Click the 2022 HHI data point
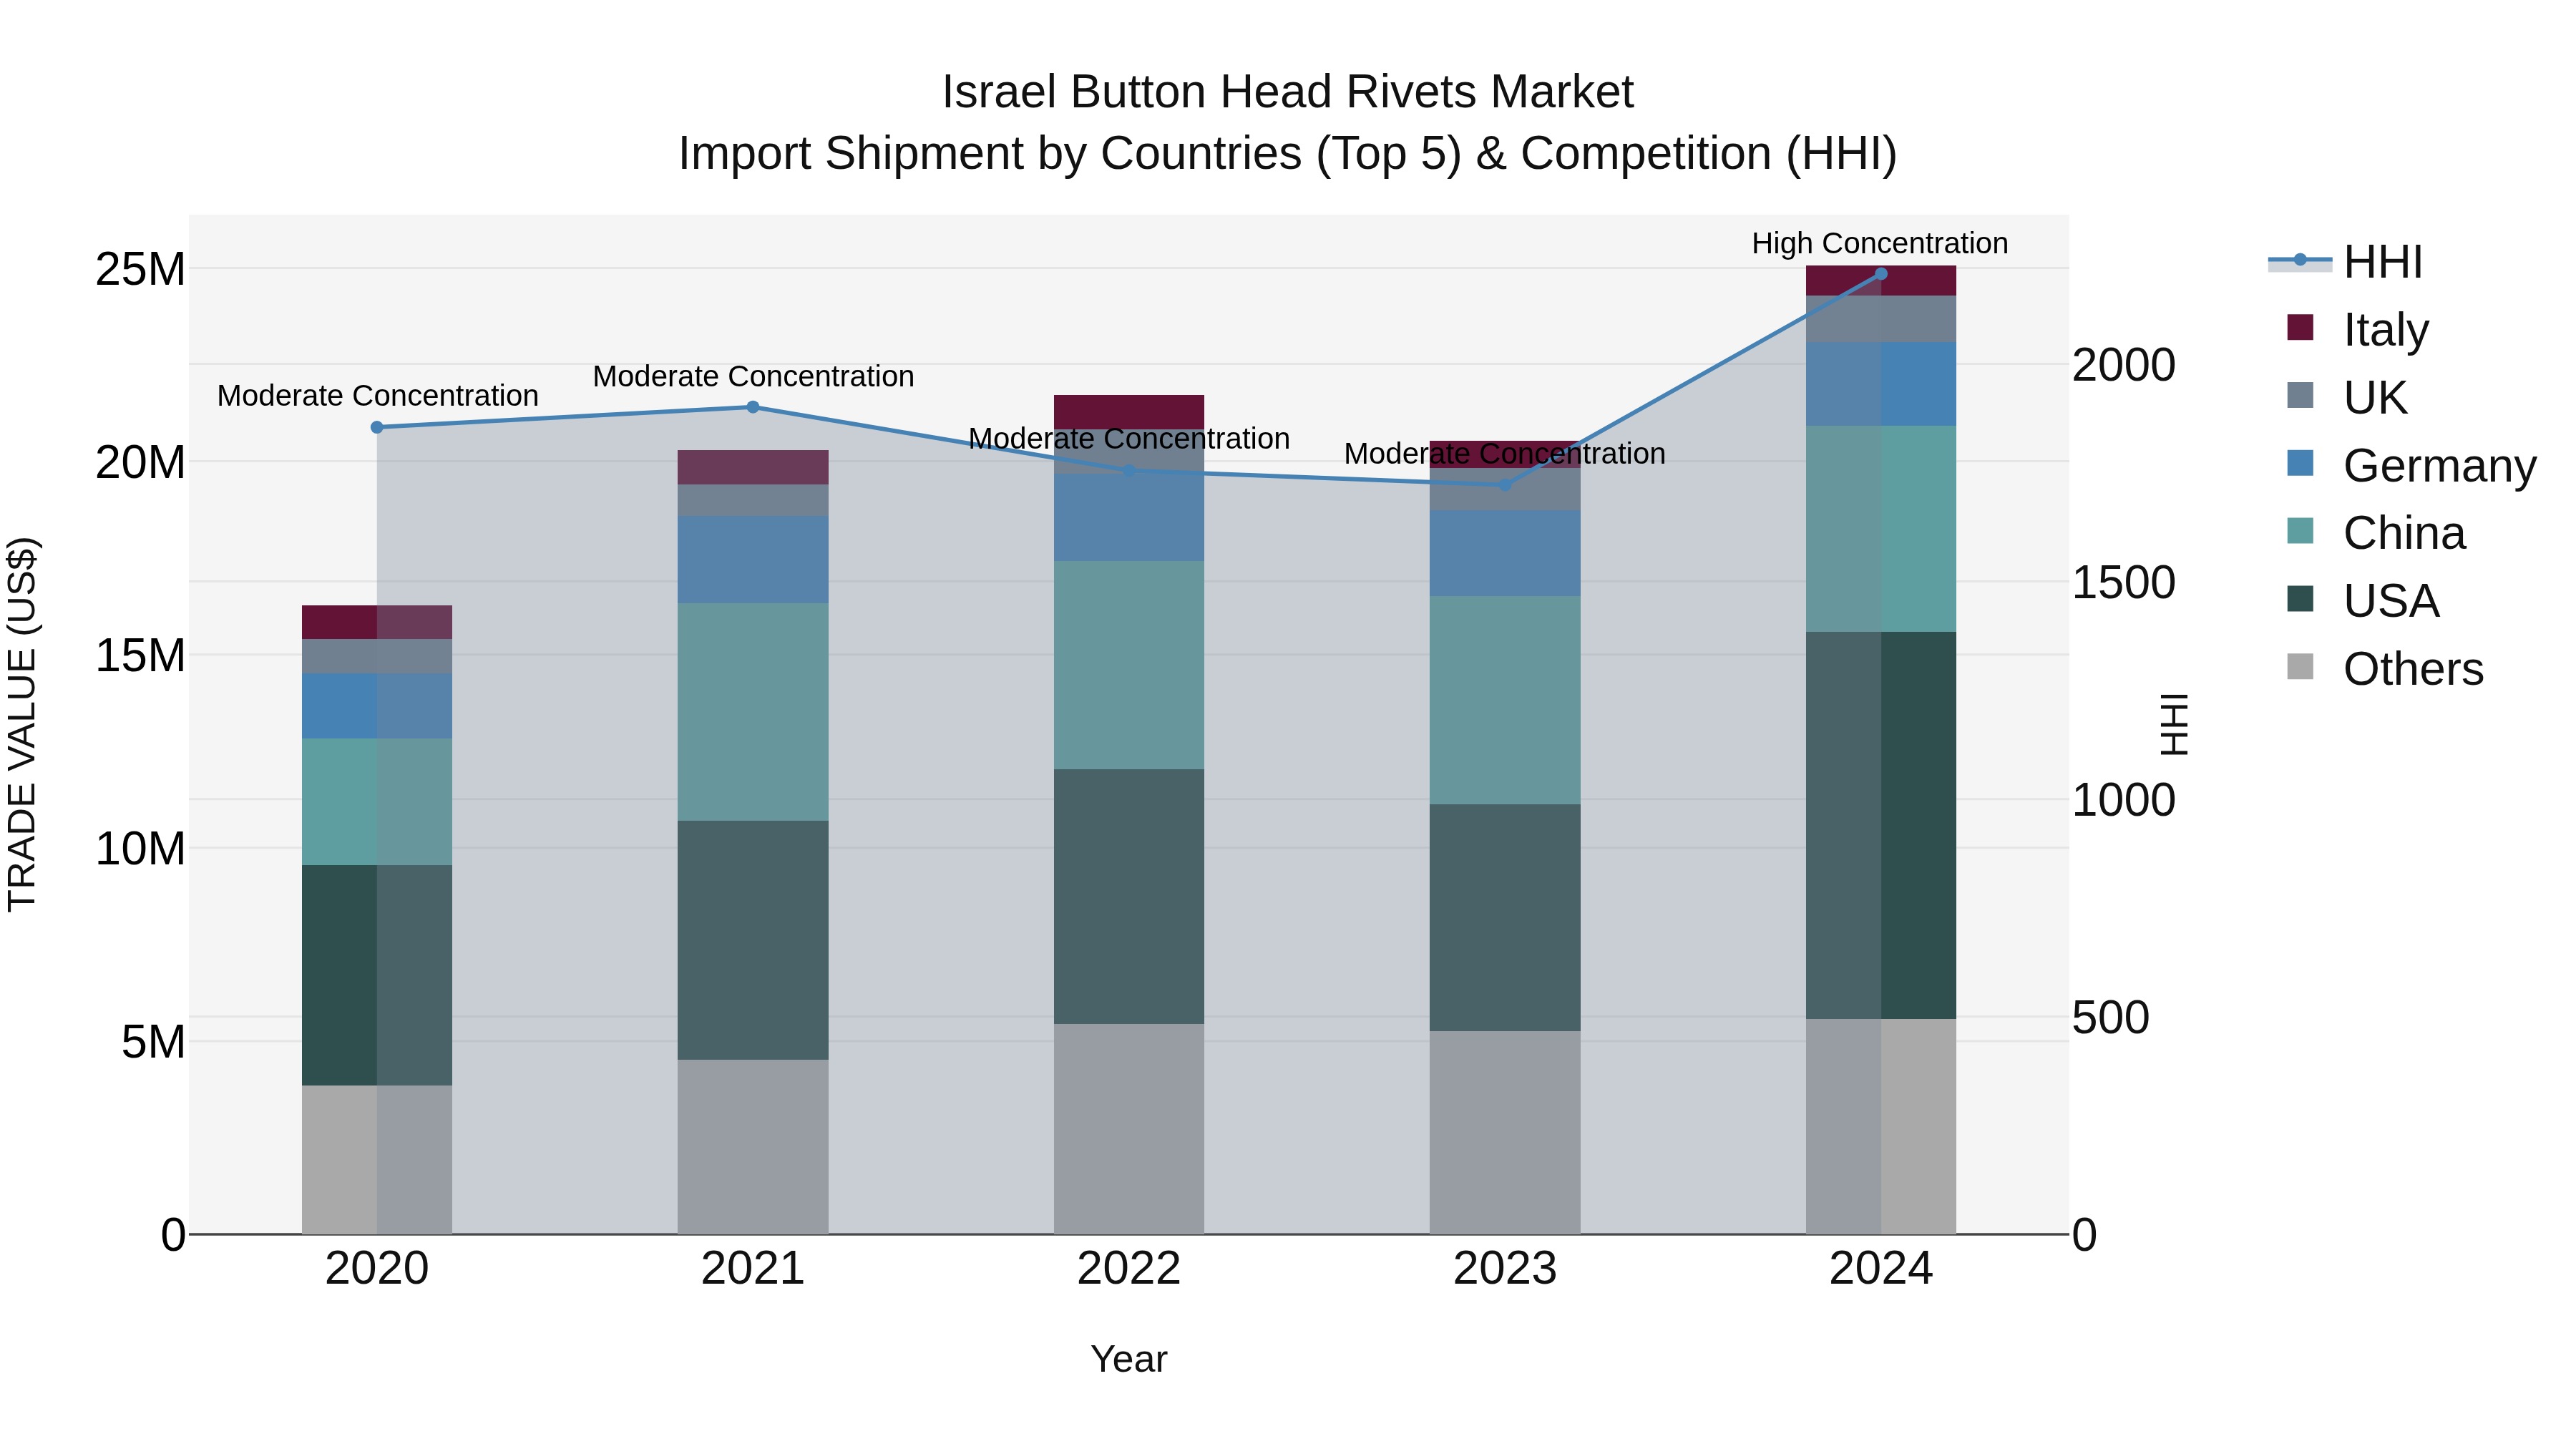Screen dimensions: 2576x1449 click(1129, 470)
